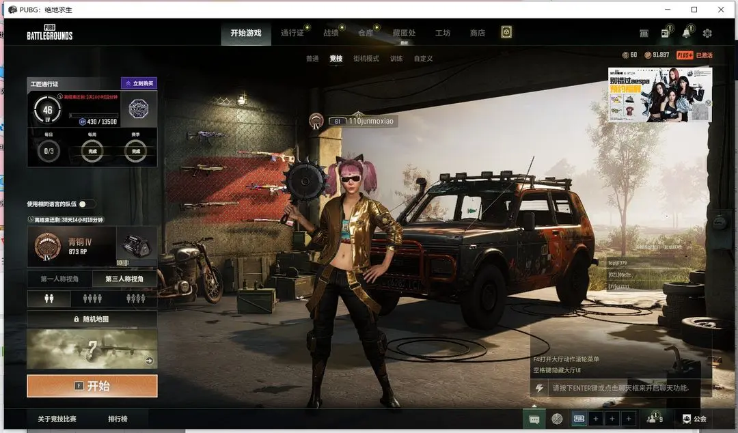Click the second plus slot

pyautogui.click(x=612, y=419)
